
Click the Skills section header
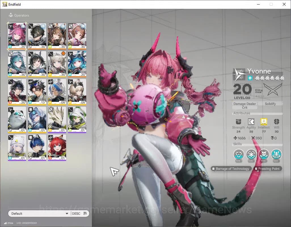coord(237,144)
